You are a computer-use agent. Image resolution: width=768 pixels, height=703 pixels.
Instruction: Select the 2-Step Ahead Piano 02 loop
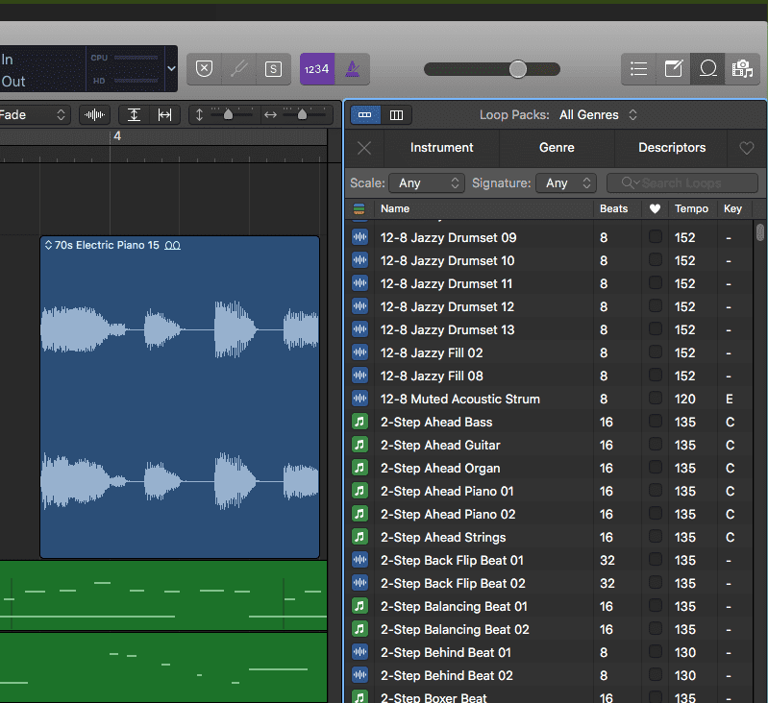[549, 514]
